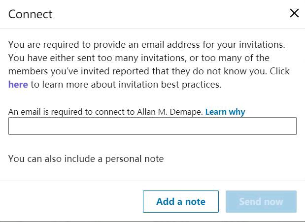Open the 'here' invitation best practices link
This screenshot has width=305, height=222.
[x=18, y=84]
